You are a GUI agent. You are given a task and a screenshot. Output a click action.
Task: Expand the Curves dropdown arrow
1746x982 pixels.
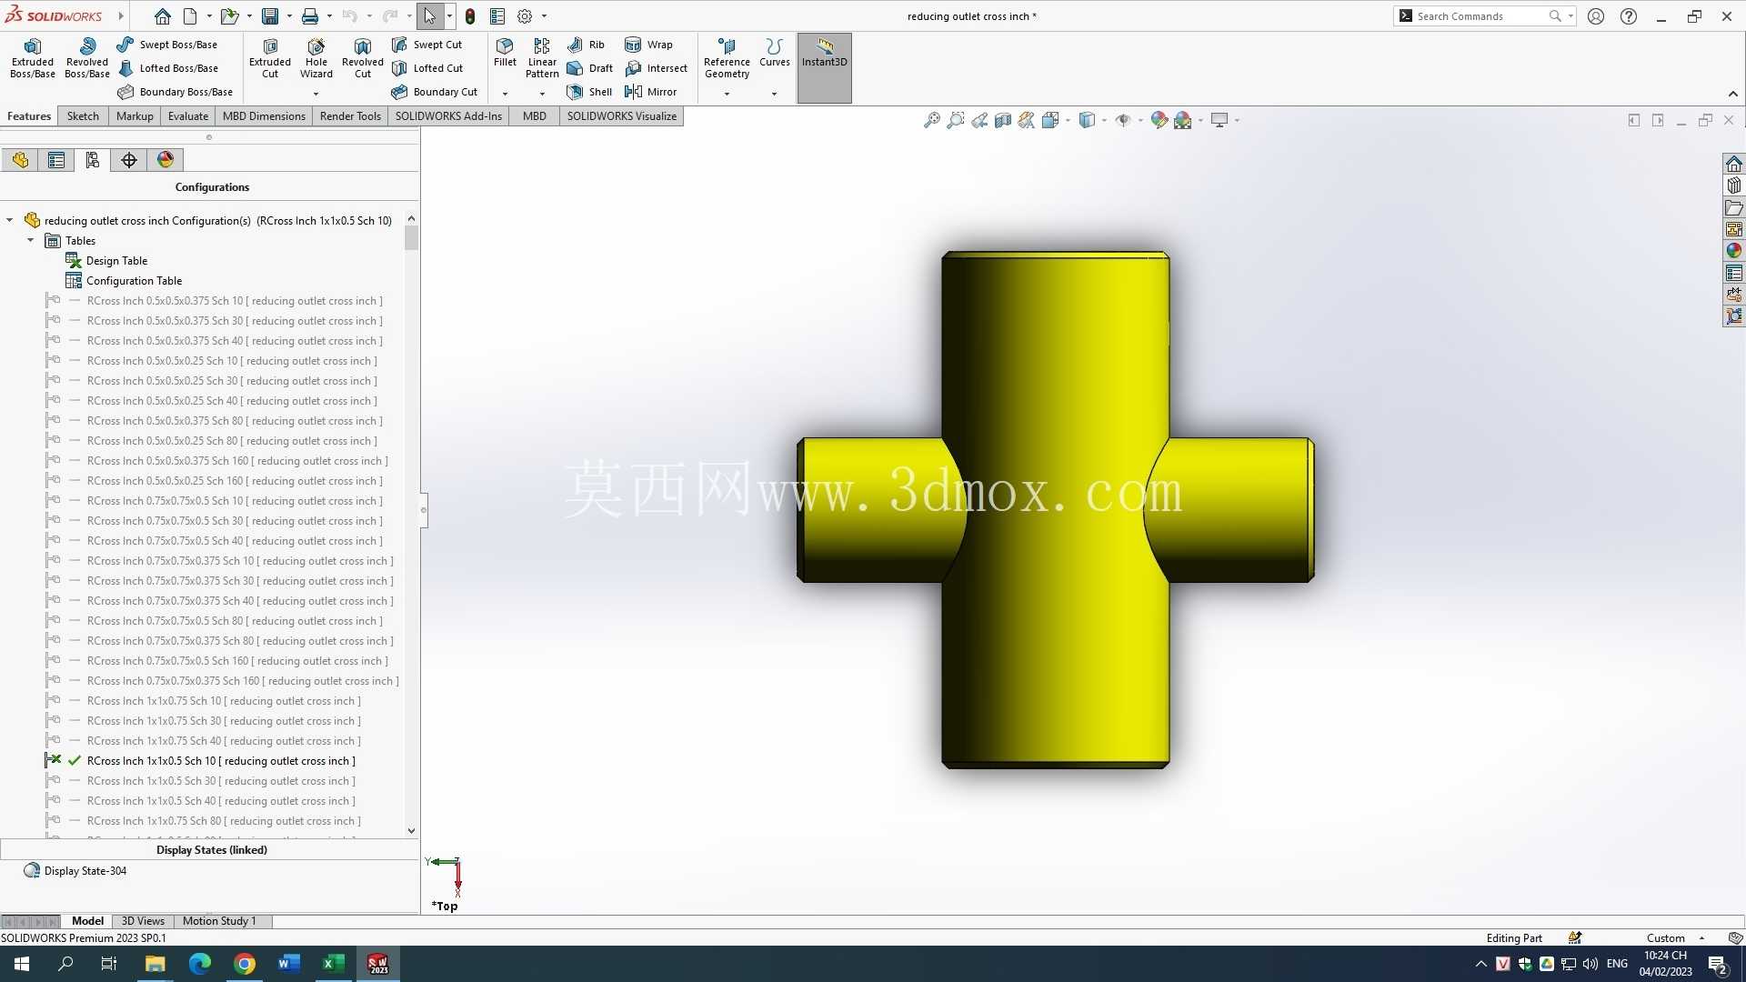pos(775,94)
